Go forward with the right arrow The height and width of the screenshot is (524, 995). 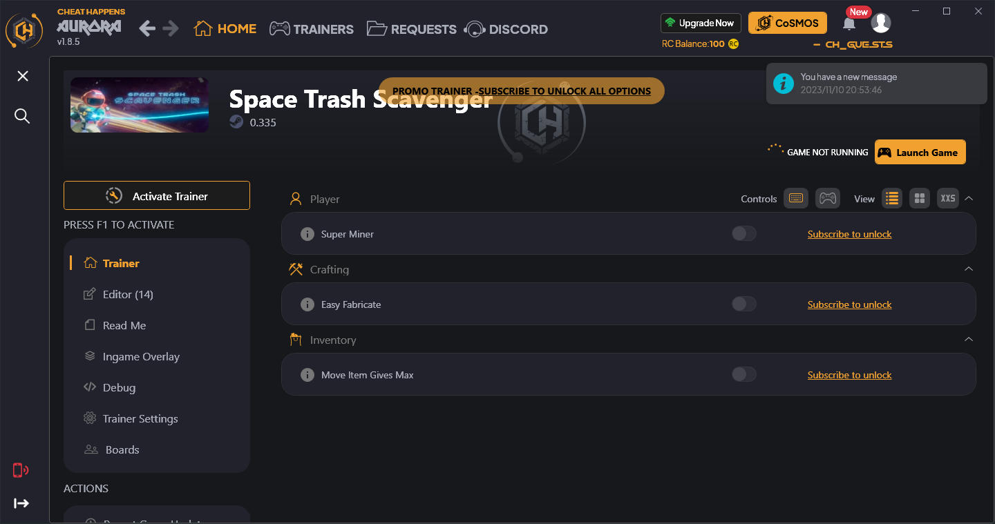[x=171, y=28]
